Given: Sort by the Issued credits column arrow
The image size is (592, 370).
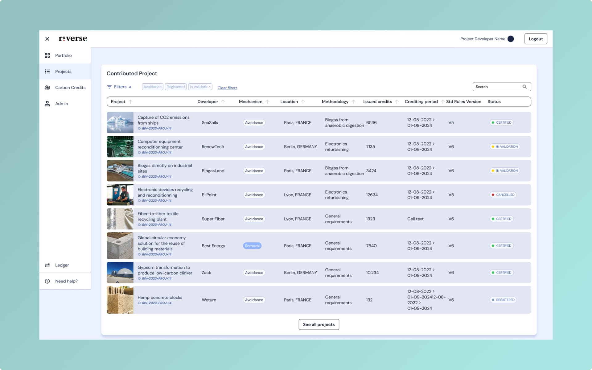Looking at the screenshot, I should tap(397, 101).
